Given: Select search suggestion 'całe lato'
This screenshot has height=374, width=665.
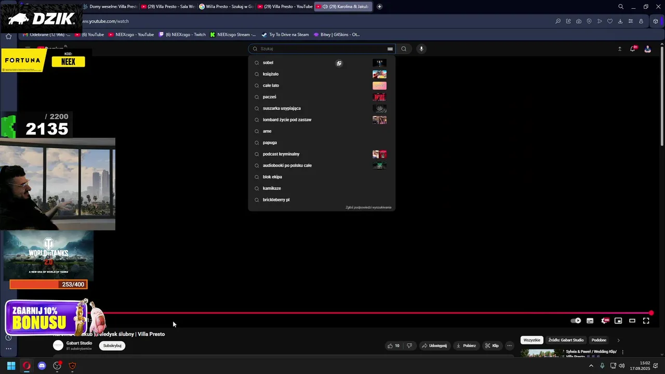Looking at the screenshot, I should [x=322, y=86].
